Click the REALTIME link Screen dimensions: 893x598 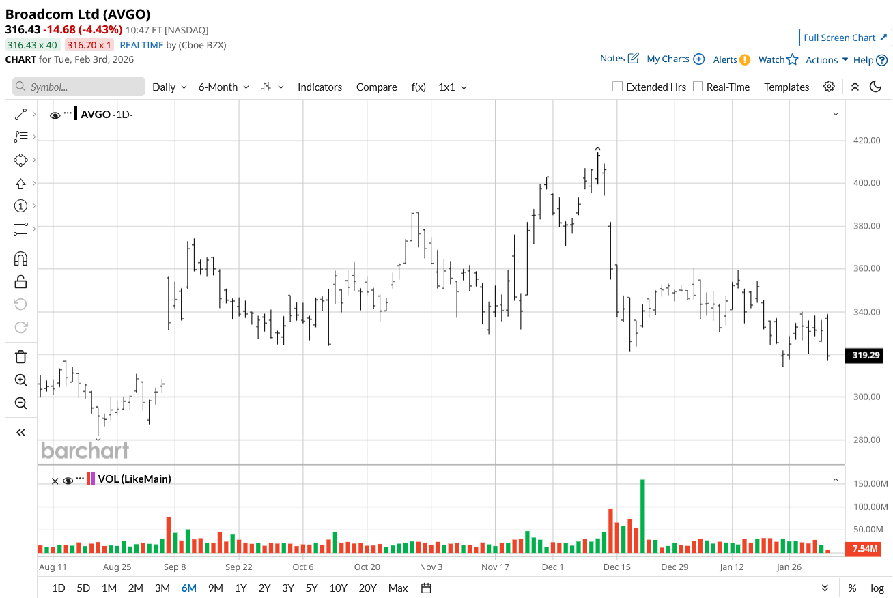pyautogui.click(x=141, y=45)
